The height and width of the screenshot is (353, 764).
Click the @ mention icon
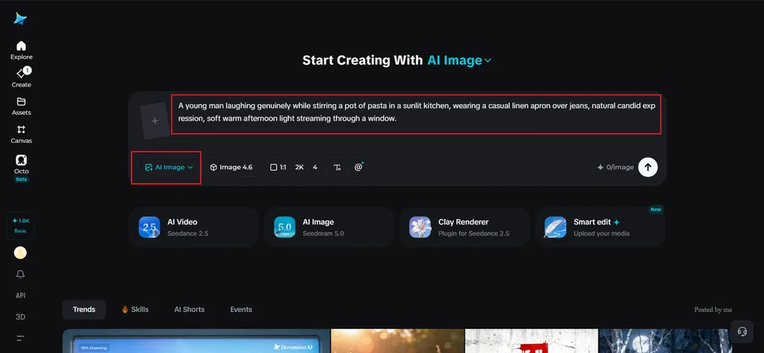pos(359,168)
